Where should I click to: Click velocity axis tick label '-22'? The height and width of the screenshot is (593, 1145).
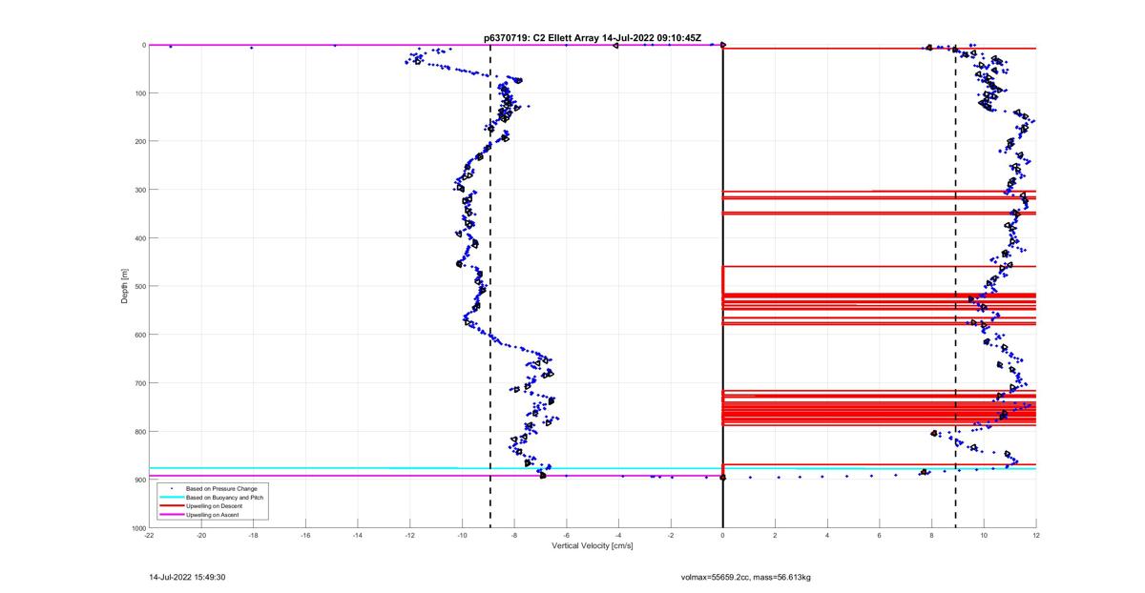[149, 536]
